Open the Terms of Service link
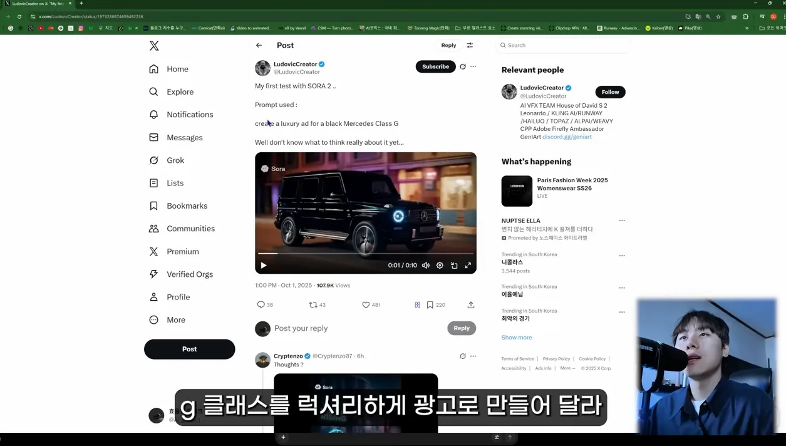Image resolution: width=786 pixels, height=446 pixels. pos(517,359)
